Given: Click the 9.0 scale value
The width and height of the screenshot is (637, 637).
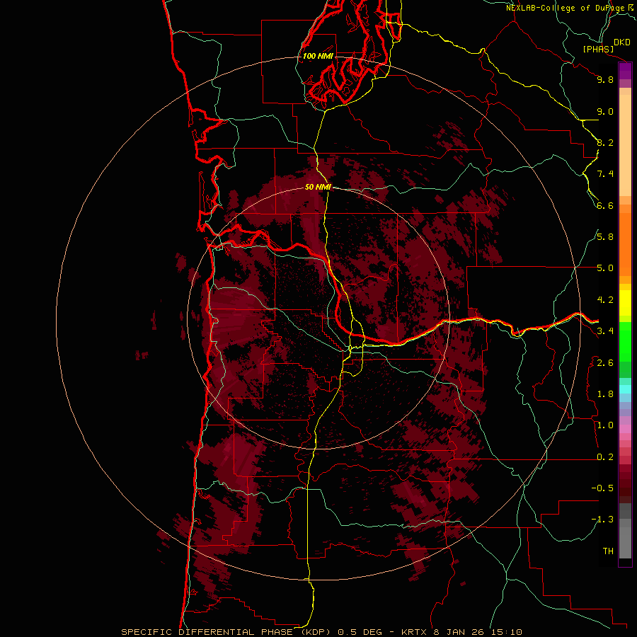Looking at the screenshot, I should pos(605,111).
